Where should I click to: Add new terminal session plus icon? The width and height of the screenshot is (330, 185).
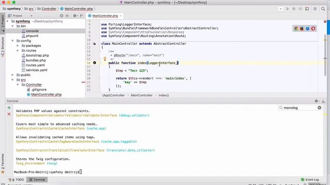9,108
